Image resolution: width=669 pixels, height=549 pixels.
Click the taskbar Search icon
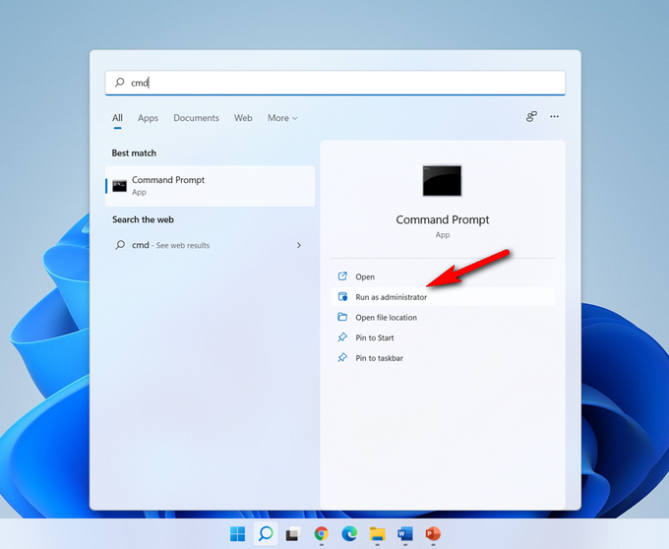(x=266, y=533)
